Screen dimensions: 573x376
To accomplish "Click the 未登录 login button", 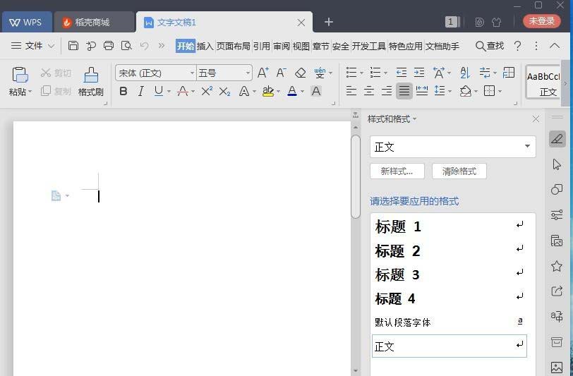I will click(x=541, y=21).
